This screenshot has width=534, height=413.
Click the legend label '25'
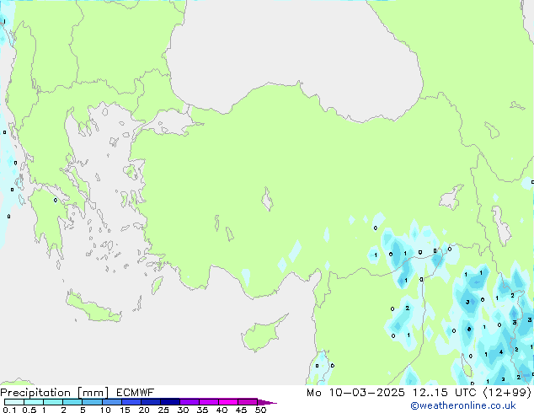point(163,410)
